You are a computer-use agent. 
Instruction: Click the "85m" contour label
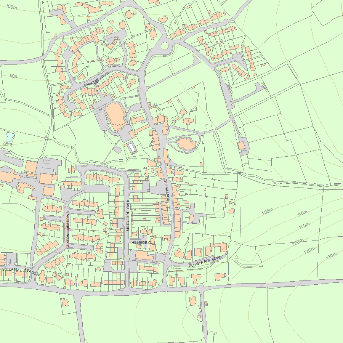pos(8,144)
